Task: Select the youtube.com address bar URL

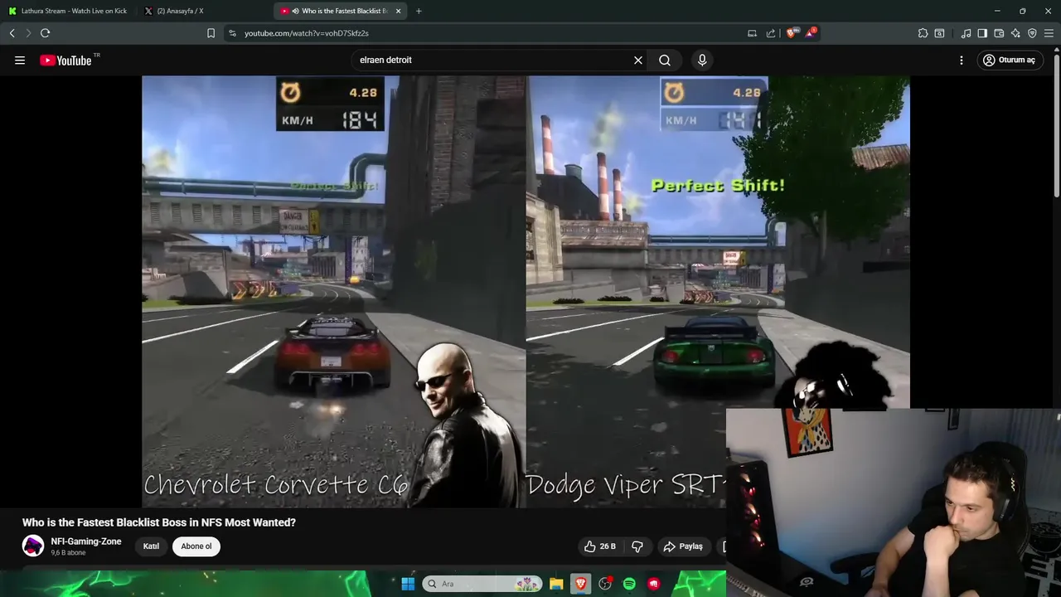Action: tap(307, 33)
